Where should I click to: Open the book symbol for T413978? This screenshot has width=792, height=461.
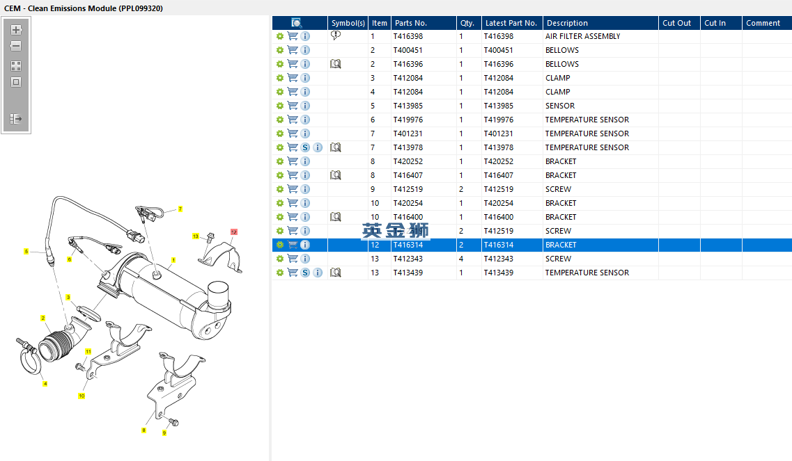(x=335, y=147)
